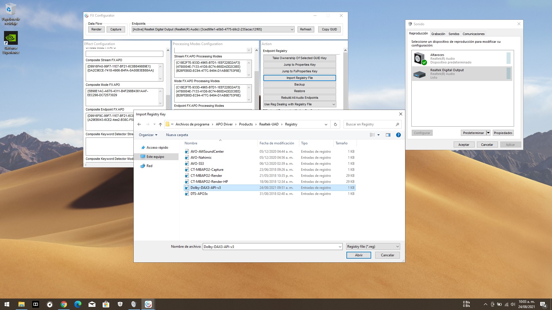This screenshot has height=310, width=552.
Task: Click the Render data flow button
Action: click(96, 29)
